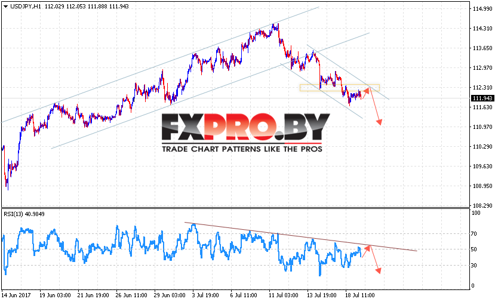Open the chart menu triangle beside USDJPY,H1
This screenshot has width=495, height=302.
[5, 7]
